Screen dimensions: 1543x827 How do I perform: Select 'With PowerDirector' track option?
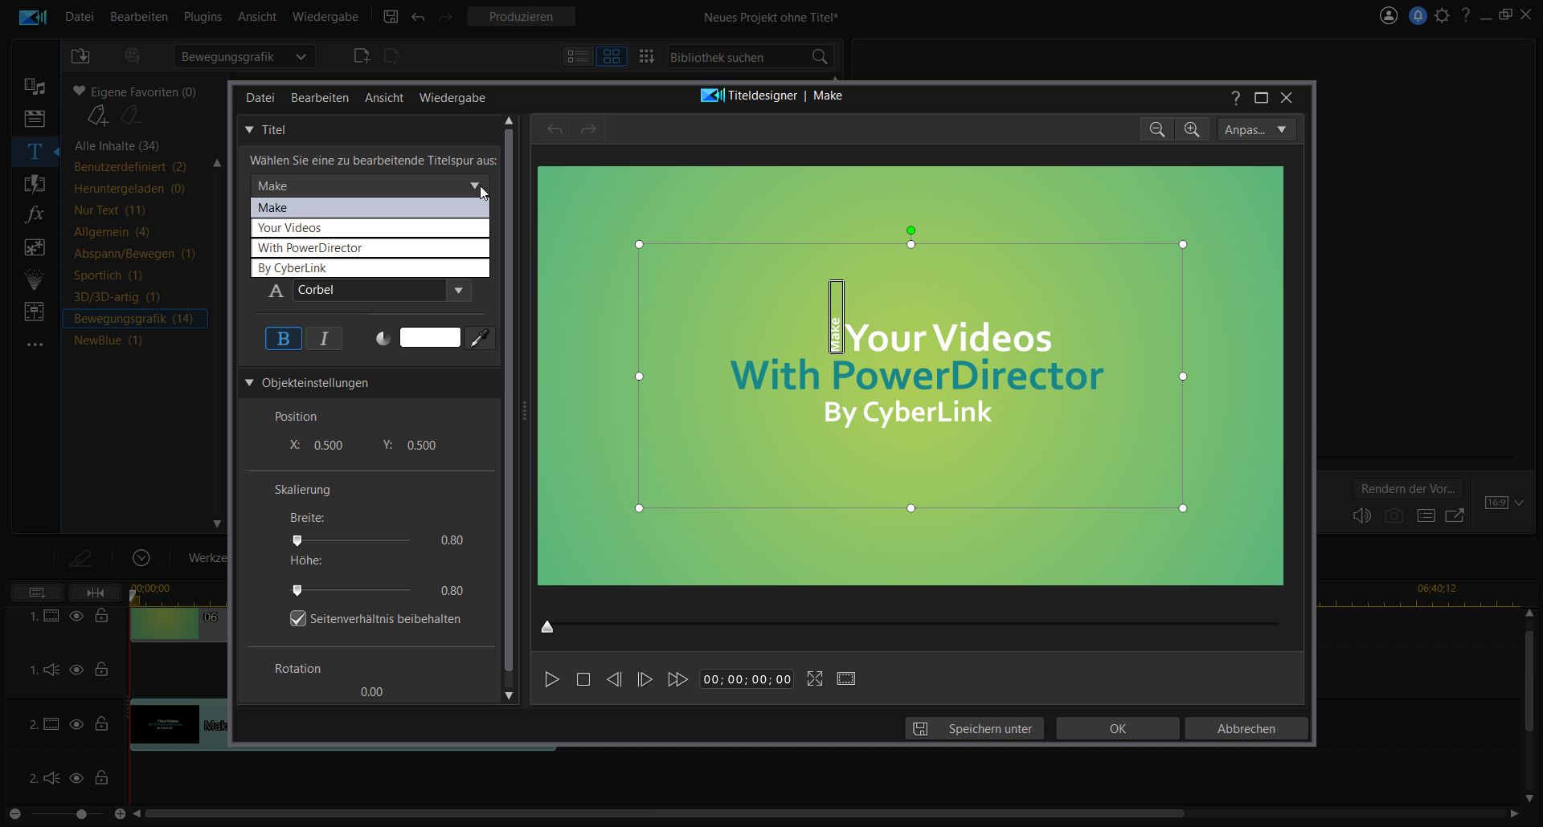click(x=370, y=248)
